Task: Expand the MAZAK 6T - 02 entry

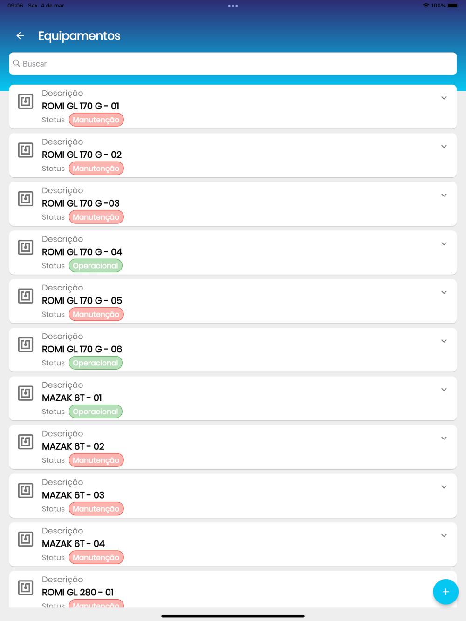Action: (x=444, y=439)
